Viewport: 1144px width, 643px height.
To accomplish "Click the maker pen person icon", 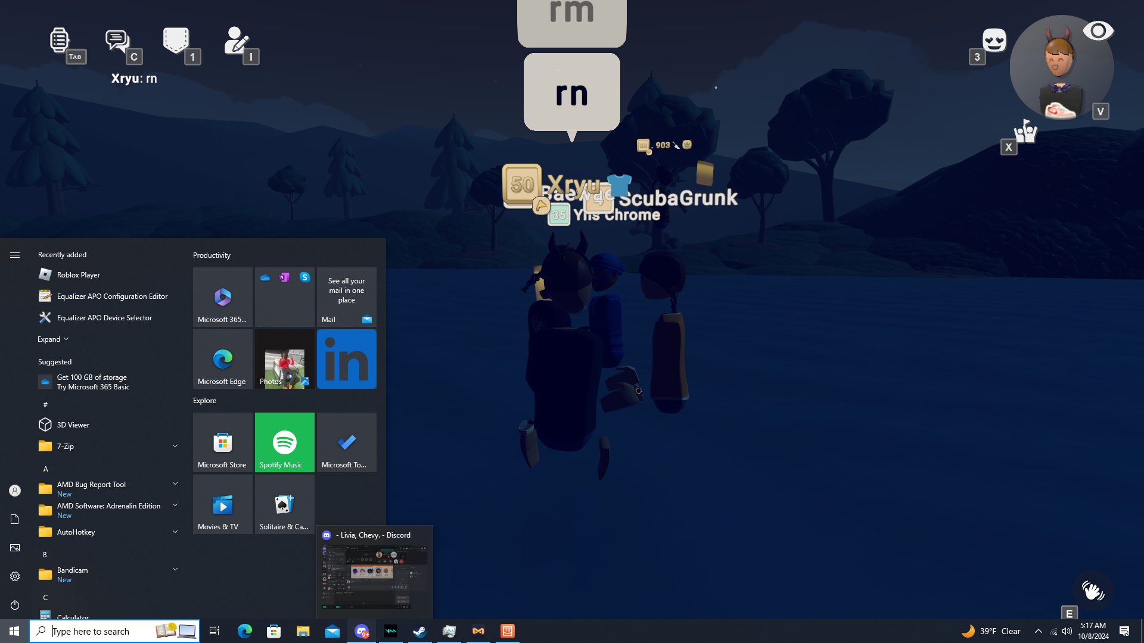I will coord(236,40).
